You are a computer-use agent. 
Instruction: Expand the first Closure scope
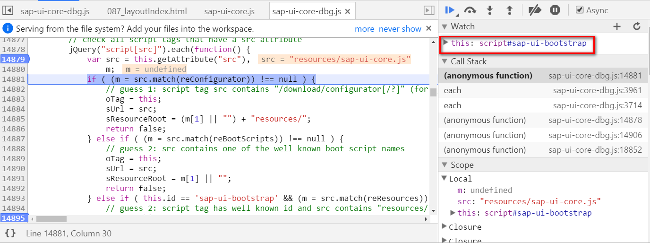(444, 226)
